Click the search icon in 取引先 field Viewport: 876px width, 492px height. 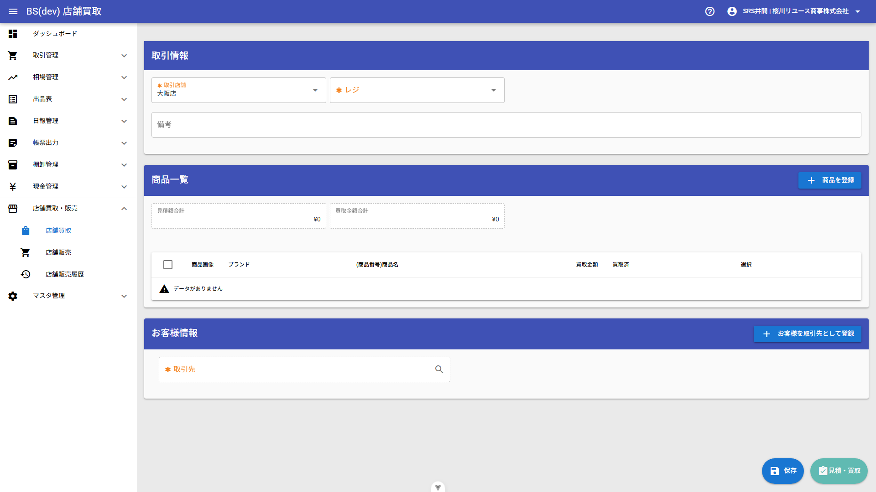coord(439,369)
